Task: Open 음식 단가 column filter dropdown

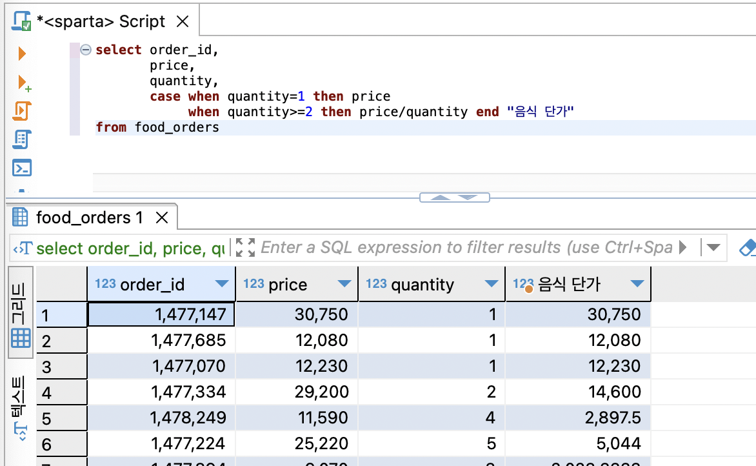Action: tap(637, 283)
